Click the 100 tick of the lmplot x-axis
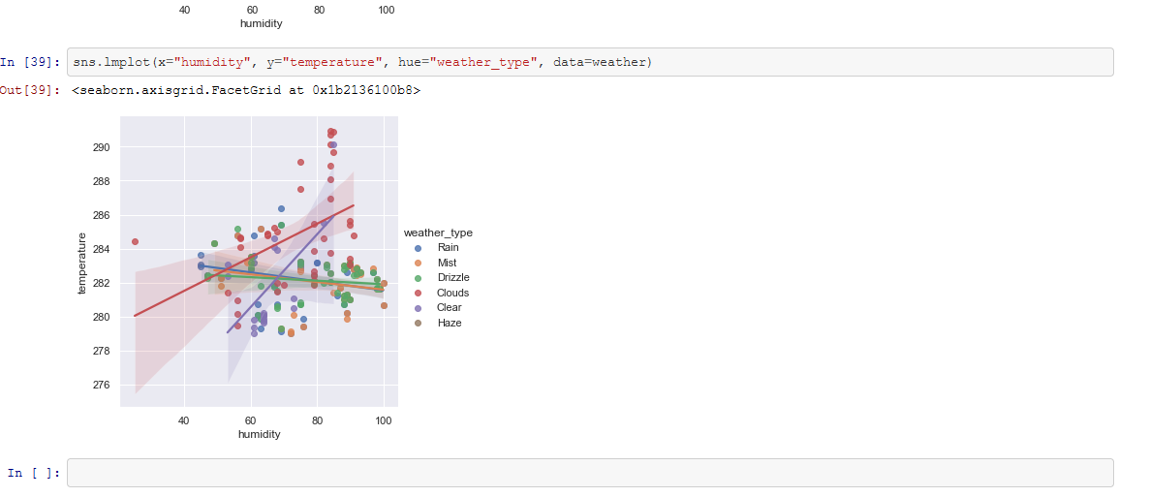The width and height of the screenshot is (1149, 497). pyautogui.click(x=384, y=420)
